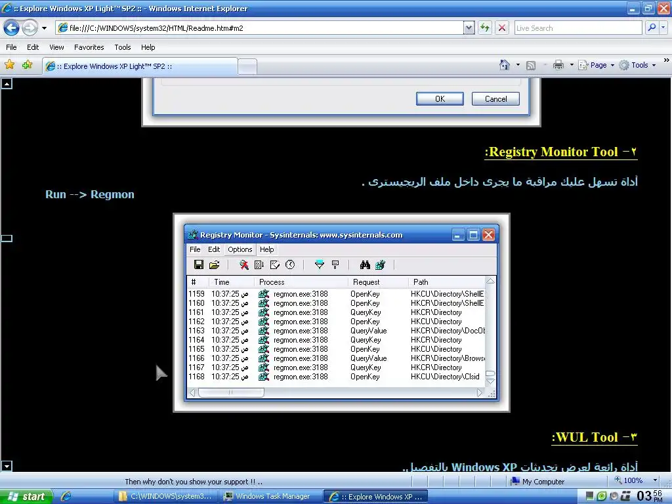This screenshot has width=672, height=504.
Task: Click the green eye tray icon
Action: (x=602, y=496)
